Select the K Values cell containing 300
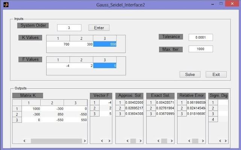Viewport: 241px width, 150px height. (82, 44)
